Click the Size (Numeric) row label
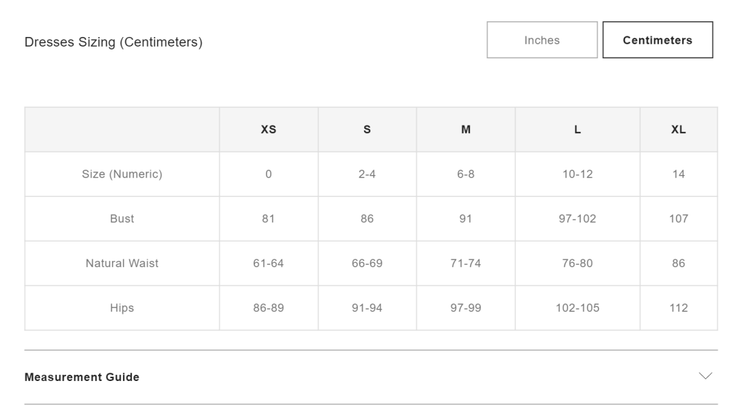742x418 pixels. (x=122, y=174)
